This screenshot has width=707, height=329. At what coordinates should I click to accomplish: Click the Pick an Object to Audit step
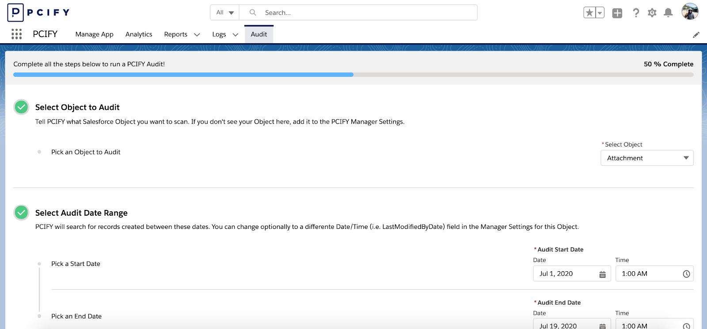click(86, 152)
